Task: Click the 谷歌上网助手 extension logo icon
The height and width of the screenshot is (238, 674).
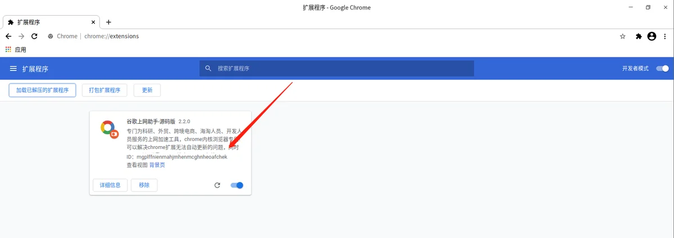Action: pyautogui.click(x=109, y=129)
